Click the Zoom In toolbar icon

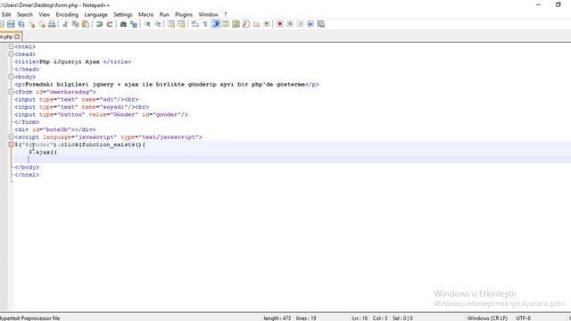coord(147,24)
